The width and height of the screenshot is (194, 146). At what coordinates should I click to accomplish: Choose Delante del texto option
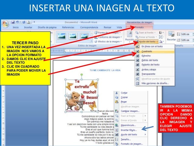155,65
